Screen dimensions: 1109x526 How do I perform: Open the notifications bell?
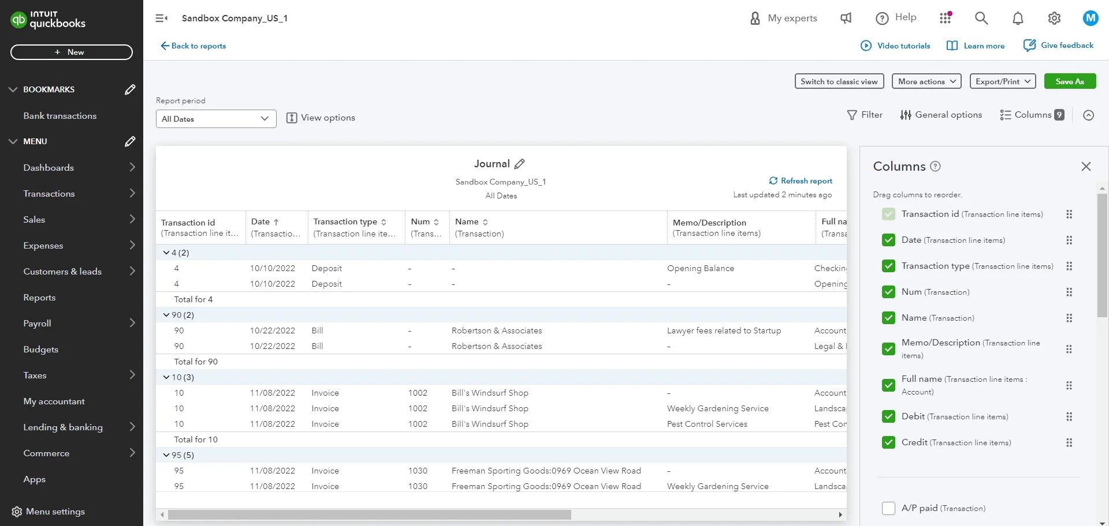[x=1018, y=18]
